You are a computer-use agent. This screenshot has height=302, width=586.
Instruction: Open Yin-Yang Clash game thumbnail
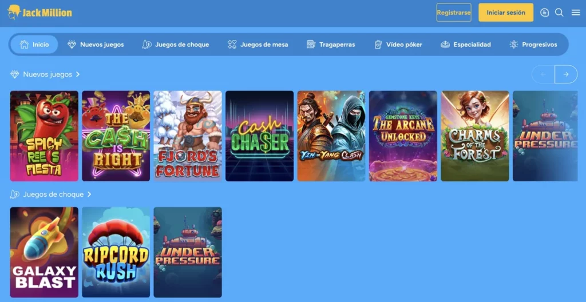tap(331, 136)
